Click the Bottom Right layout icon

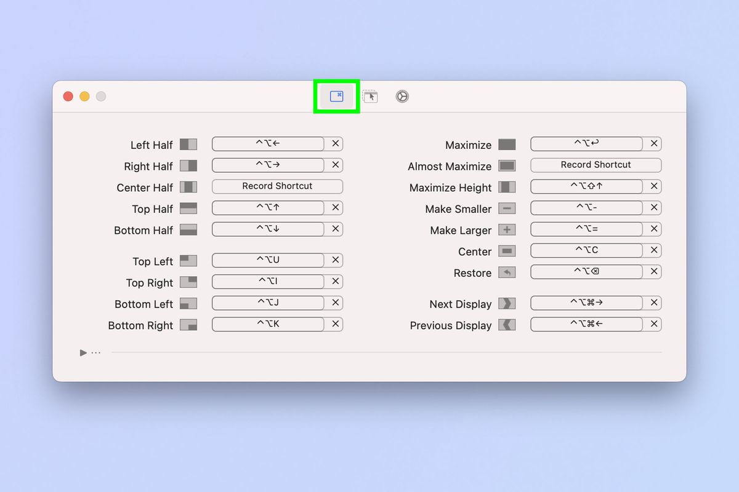pyautogui.click(x=189, y=325)
